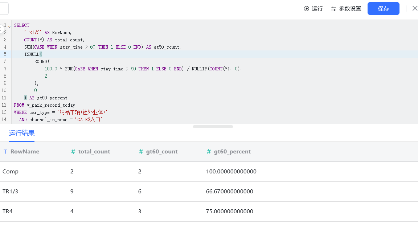
Task: Collapse the SELECT block fold arrow
Action: 9,26
